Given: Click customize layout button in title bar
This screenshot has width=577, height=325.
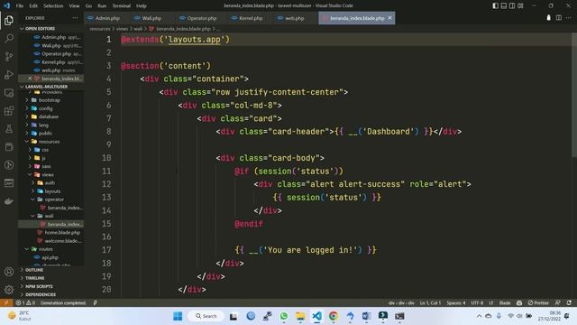Looking at the screenshot, I should click(x=520, y=5).
